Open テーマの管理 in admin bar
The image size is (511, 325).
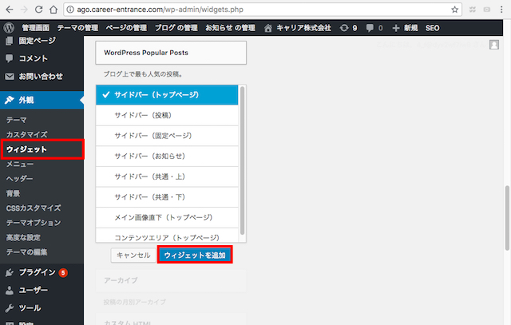click(78, 27)
